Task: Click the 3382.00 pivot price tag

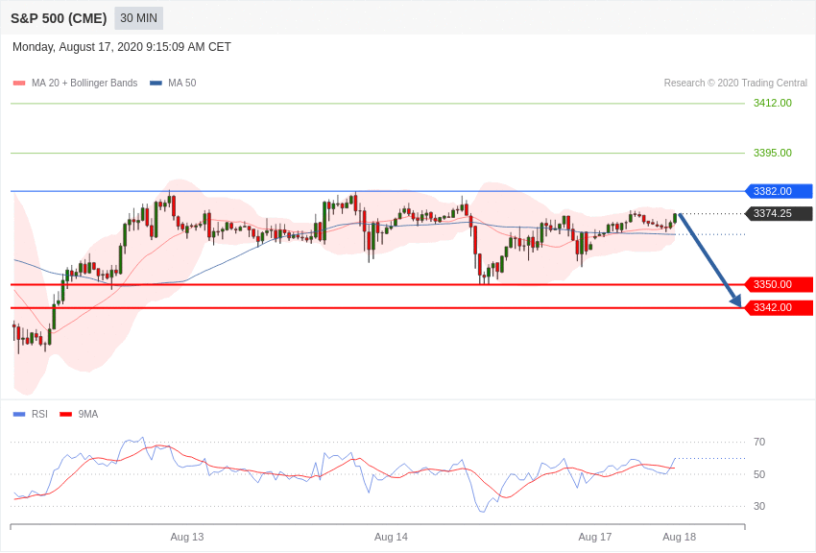Action: click(780, 191)
